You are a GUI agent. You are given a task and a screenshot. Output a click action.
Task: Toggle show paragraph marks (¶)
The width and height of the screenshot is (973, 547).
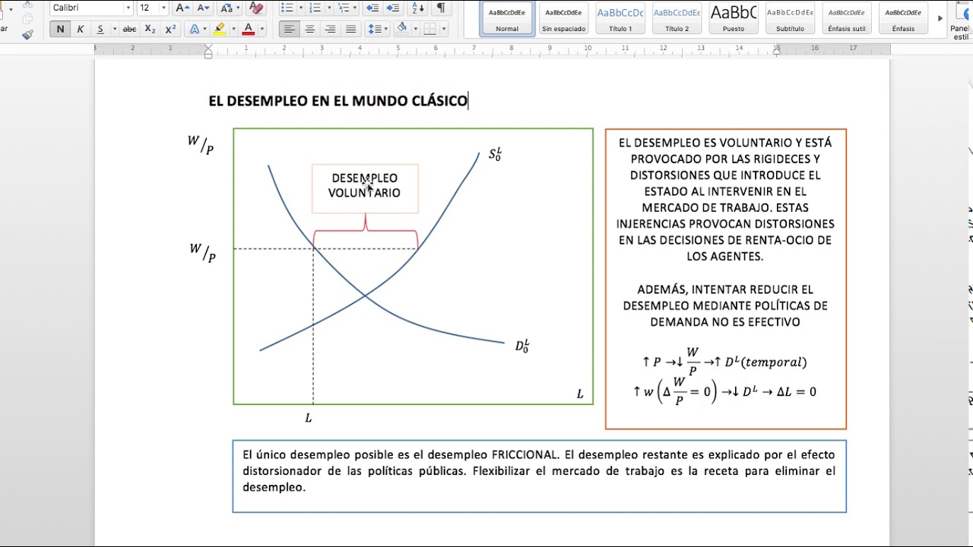tap(440, 8)
